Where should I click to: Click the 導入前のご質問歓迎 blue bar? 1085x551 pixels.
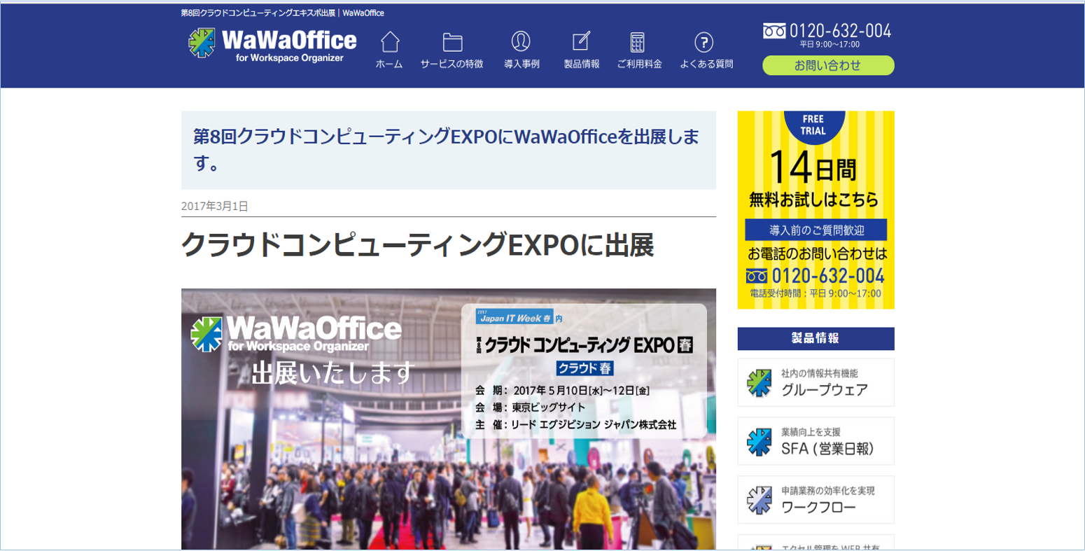point(816,230)
